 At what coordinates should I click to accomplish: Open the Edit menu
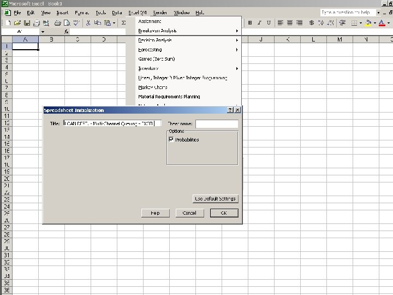(31, 13)
